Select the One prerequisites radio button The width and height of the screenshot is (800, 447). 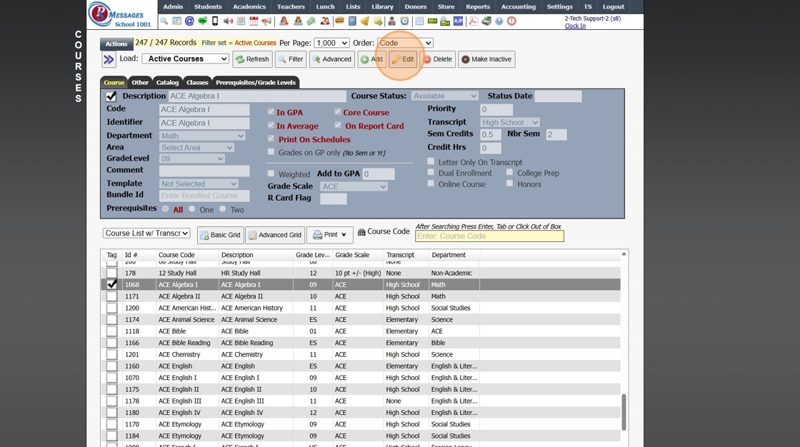[x=192, y=209]
